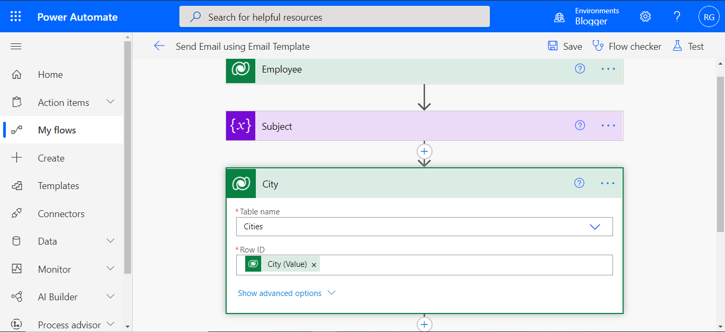Open the app launcher waffle menu
Image resolution: width=725 pixels, height=332 pixels.
tap(15, 16)
